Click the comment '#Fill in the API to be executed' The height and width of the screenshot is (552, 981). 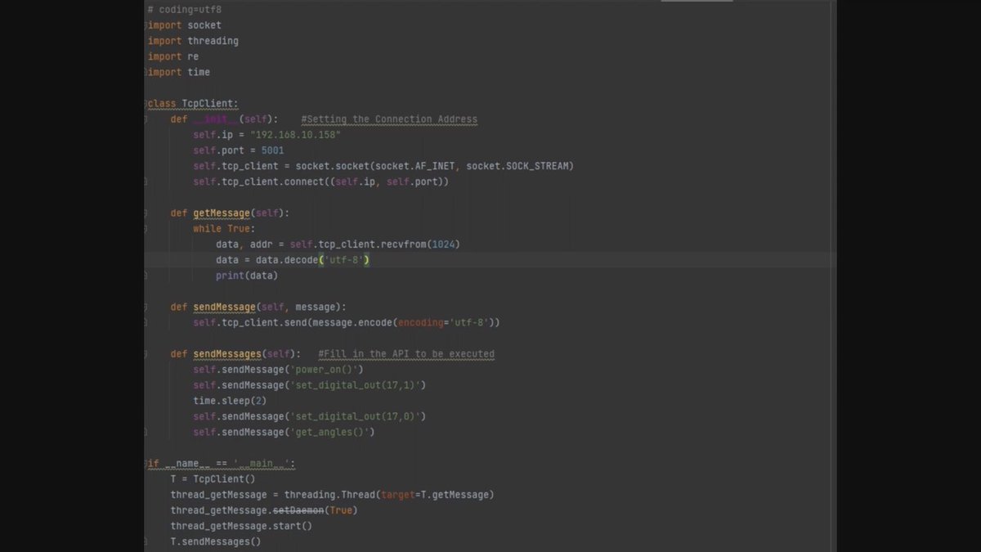click(x=406, y=354)
